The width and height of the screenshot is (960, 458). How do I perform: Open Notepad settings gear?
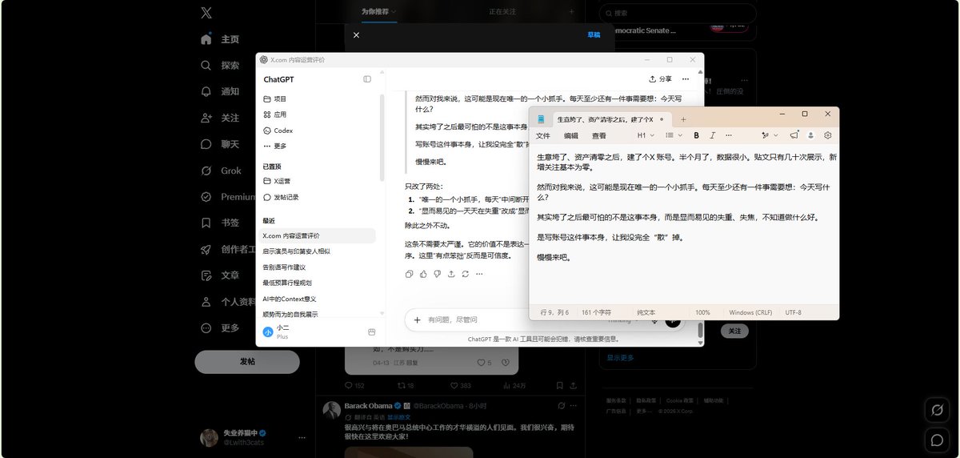(828, 135)
